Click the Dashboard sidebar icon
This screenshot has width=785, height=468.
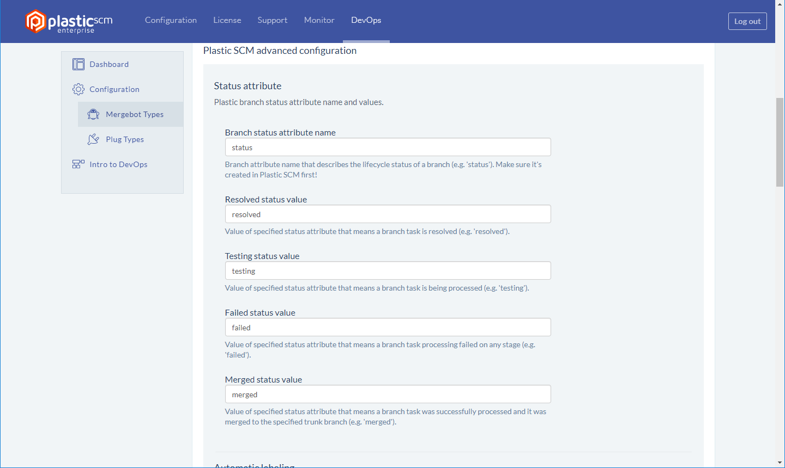click(78, 64)
